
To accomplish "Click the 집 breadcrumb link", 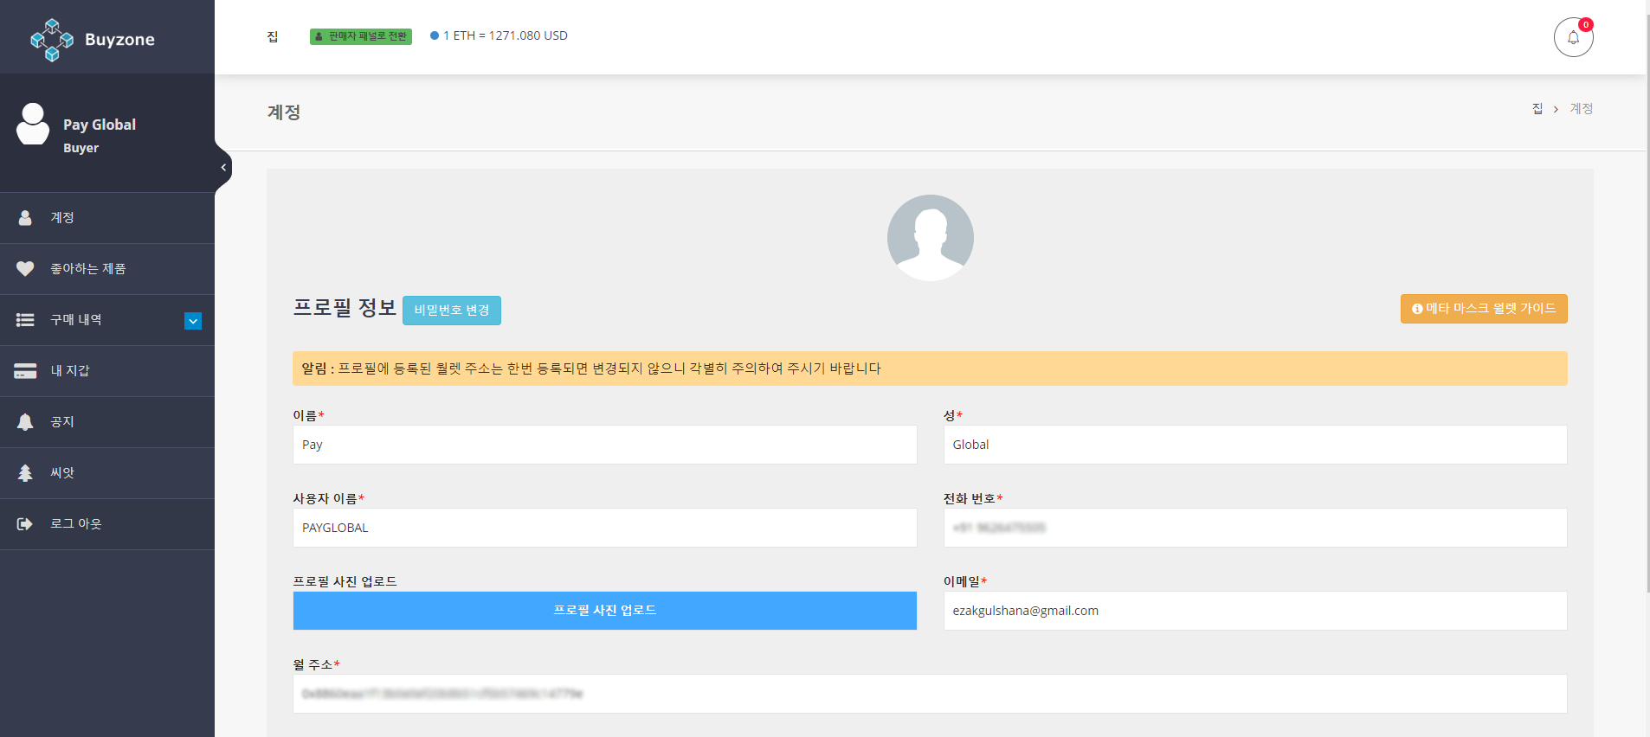I will [1537, 109].
